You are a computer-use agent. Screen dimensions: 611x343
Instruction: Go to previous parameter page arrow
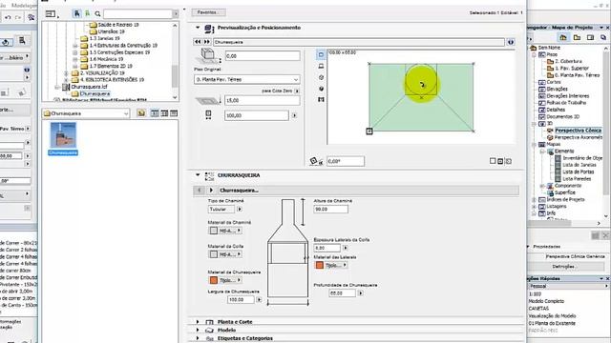tap(200, 191)
